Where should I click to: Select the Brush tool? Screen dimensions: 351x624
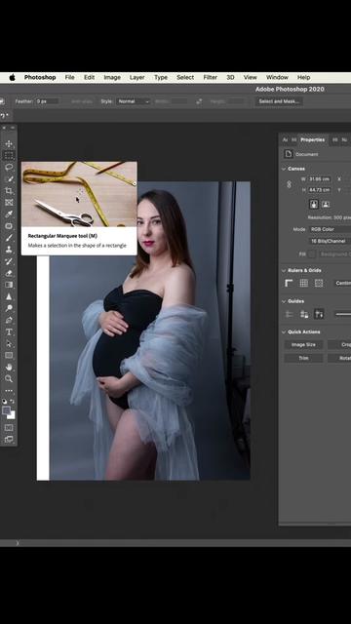click(9, 238)
